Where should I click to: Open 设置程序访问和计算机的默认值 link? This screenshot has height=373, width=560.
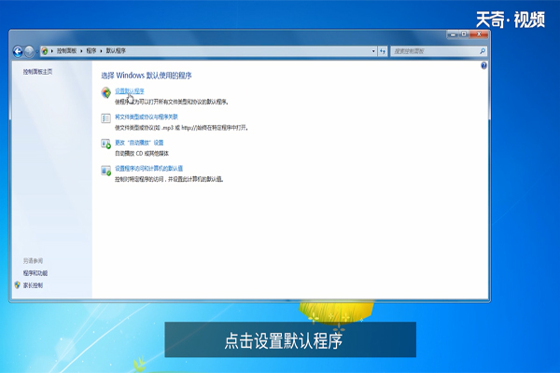click(148, 168)
